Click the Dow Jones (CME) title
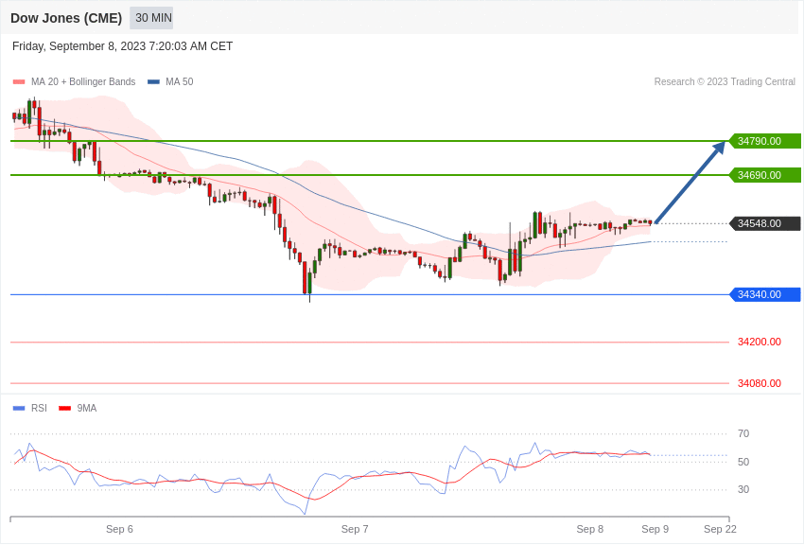 click(66, 19)
